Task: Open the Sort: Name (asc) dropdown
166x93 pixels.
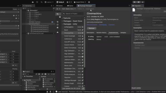Action: pos(69,9)
